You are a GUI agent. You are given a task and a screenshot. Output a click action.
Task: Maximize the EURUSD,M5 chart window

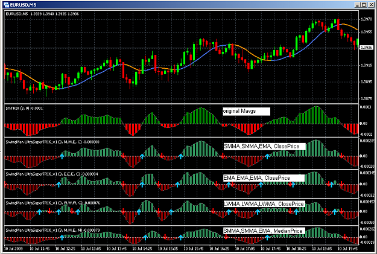point(364,5)
